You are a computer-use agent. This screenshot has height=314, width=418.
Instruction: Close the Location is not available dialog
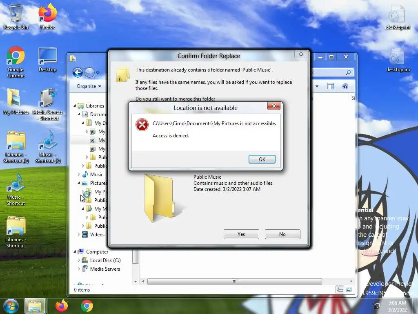(274, 106)
